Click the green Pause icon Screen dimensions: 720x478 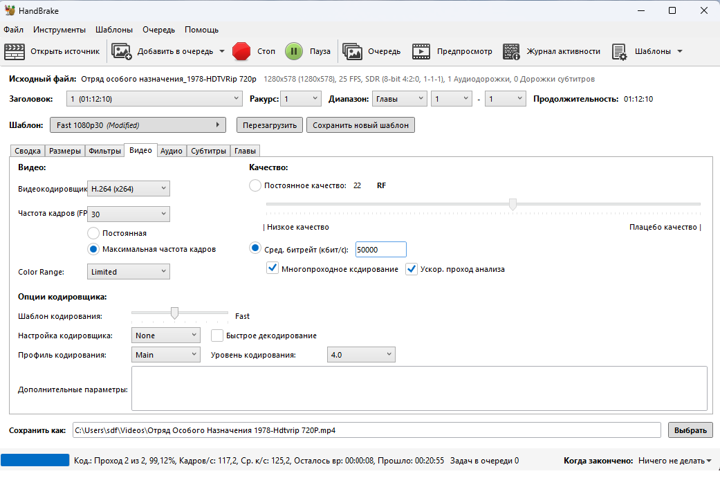click(294, 51)
